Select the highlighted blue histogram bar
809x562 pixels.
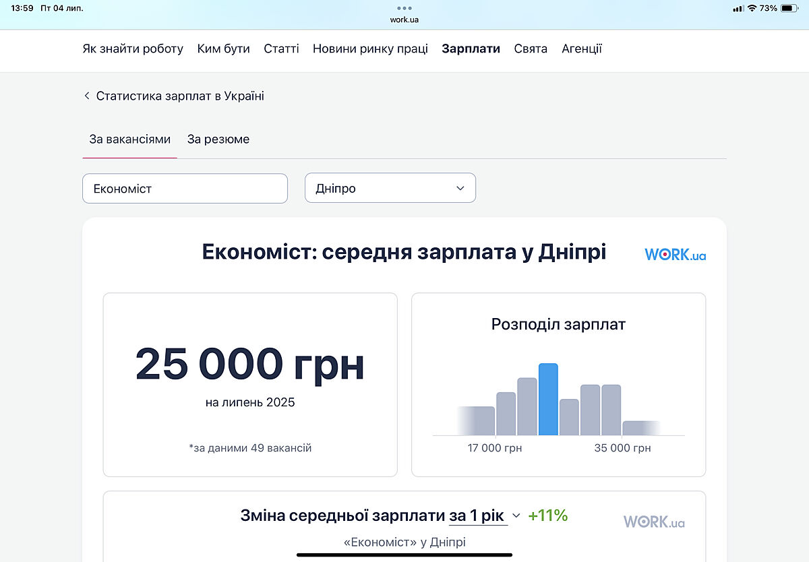pyautogui.click(x=548, y=399)
